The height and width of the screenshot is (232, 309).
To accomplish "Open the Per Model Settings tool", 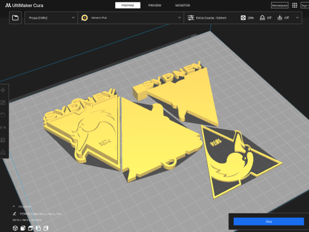I will (3, 140).
